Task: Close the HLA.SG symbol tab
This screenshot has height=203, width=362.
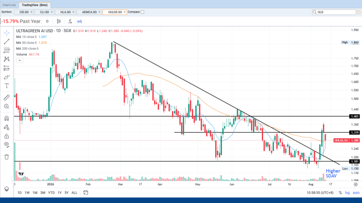Action: (x=74, y=12)
